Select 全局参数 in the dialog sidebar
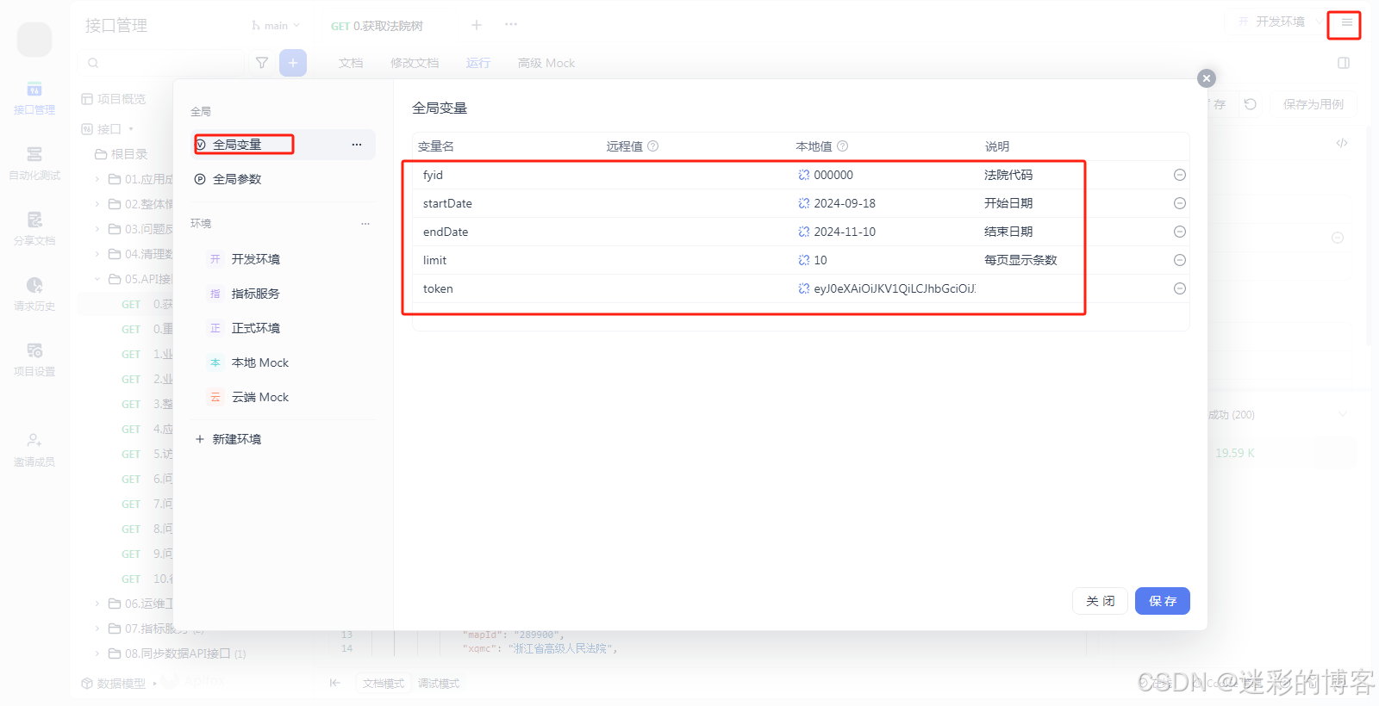The image size is (1379, 706). [283, 179]
